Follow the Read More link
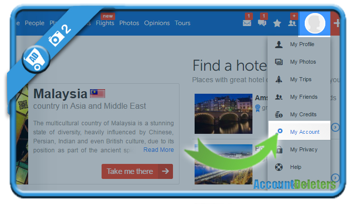352x204 pixels. click(x=158, y=150)
